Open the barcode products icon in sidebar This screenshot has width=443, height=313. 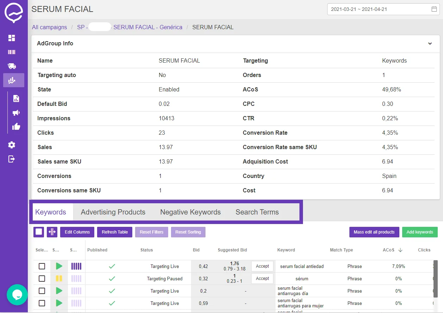coord(12,52)
